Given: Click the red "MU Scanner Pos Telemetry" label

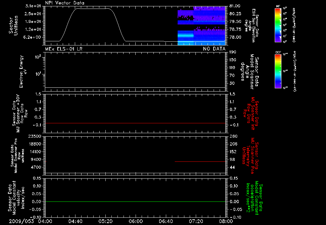Looking at the screenshot, I should [251, 156].
